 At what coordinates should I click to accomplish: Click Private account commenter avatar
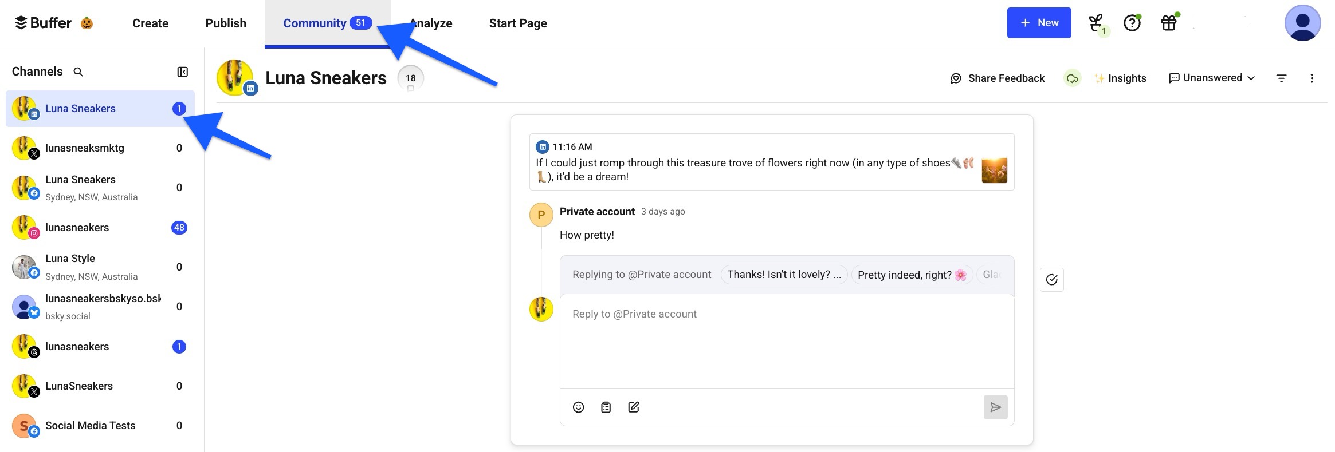tap(541, 215)
